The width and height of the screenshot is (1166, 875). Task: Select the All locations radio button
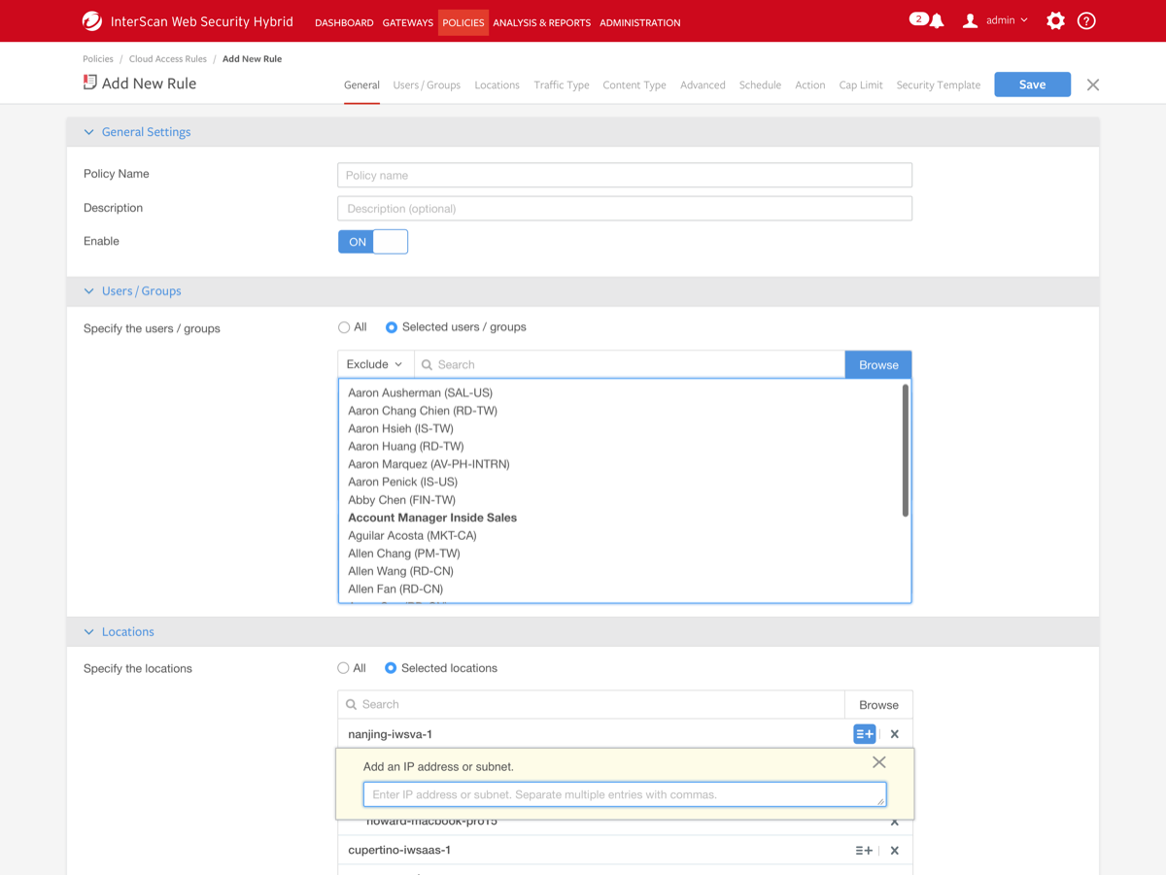343,668
